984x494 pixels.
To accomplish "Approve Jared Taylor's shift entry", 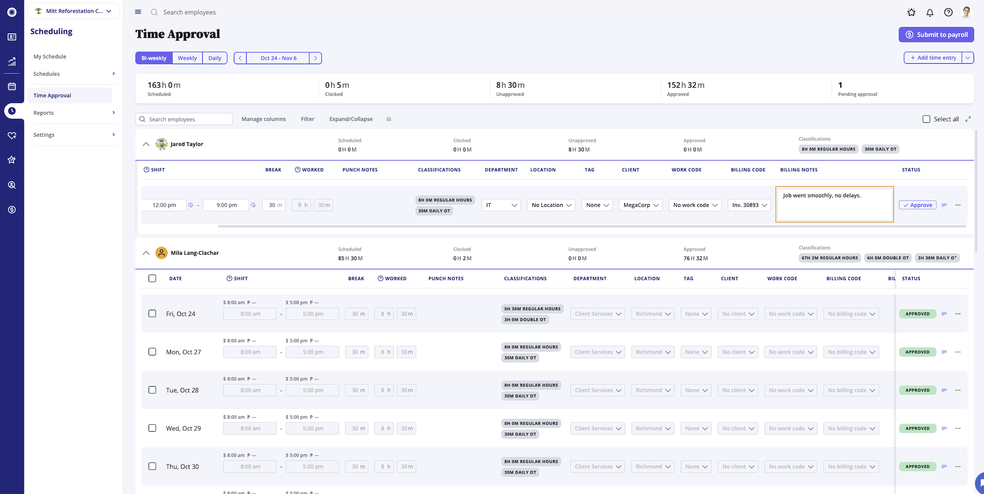I will coord(917,205).
